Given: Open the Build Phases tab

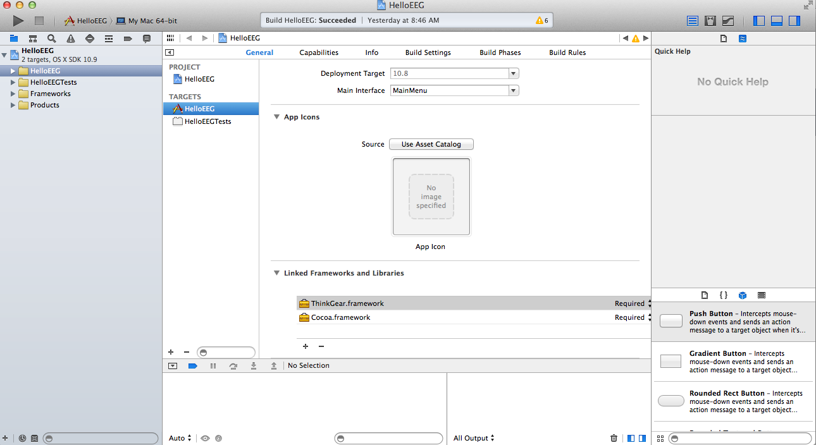Looking at the screenshot, I should (500, 52).
